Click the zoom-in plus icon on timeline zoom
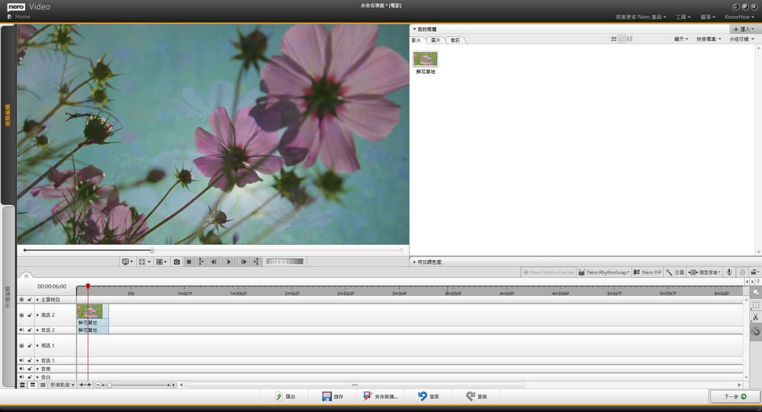 pyautogui.click(x=173, y=385)
